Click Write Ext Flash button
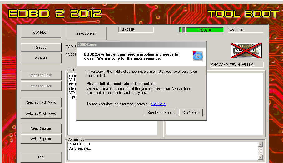Screen dimensions: 283x163 (41, 86)
